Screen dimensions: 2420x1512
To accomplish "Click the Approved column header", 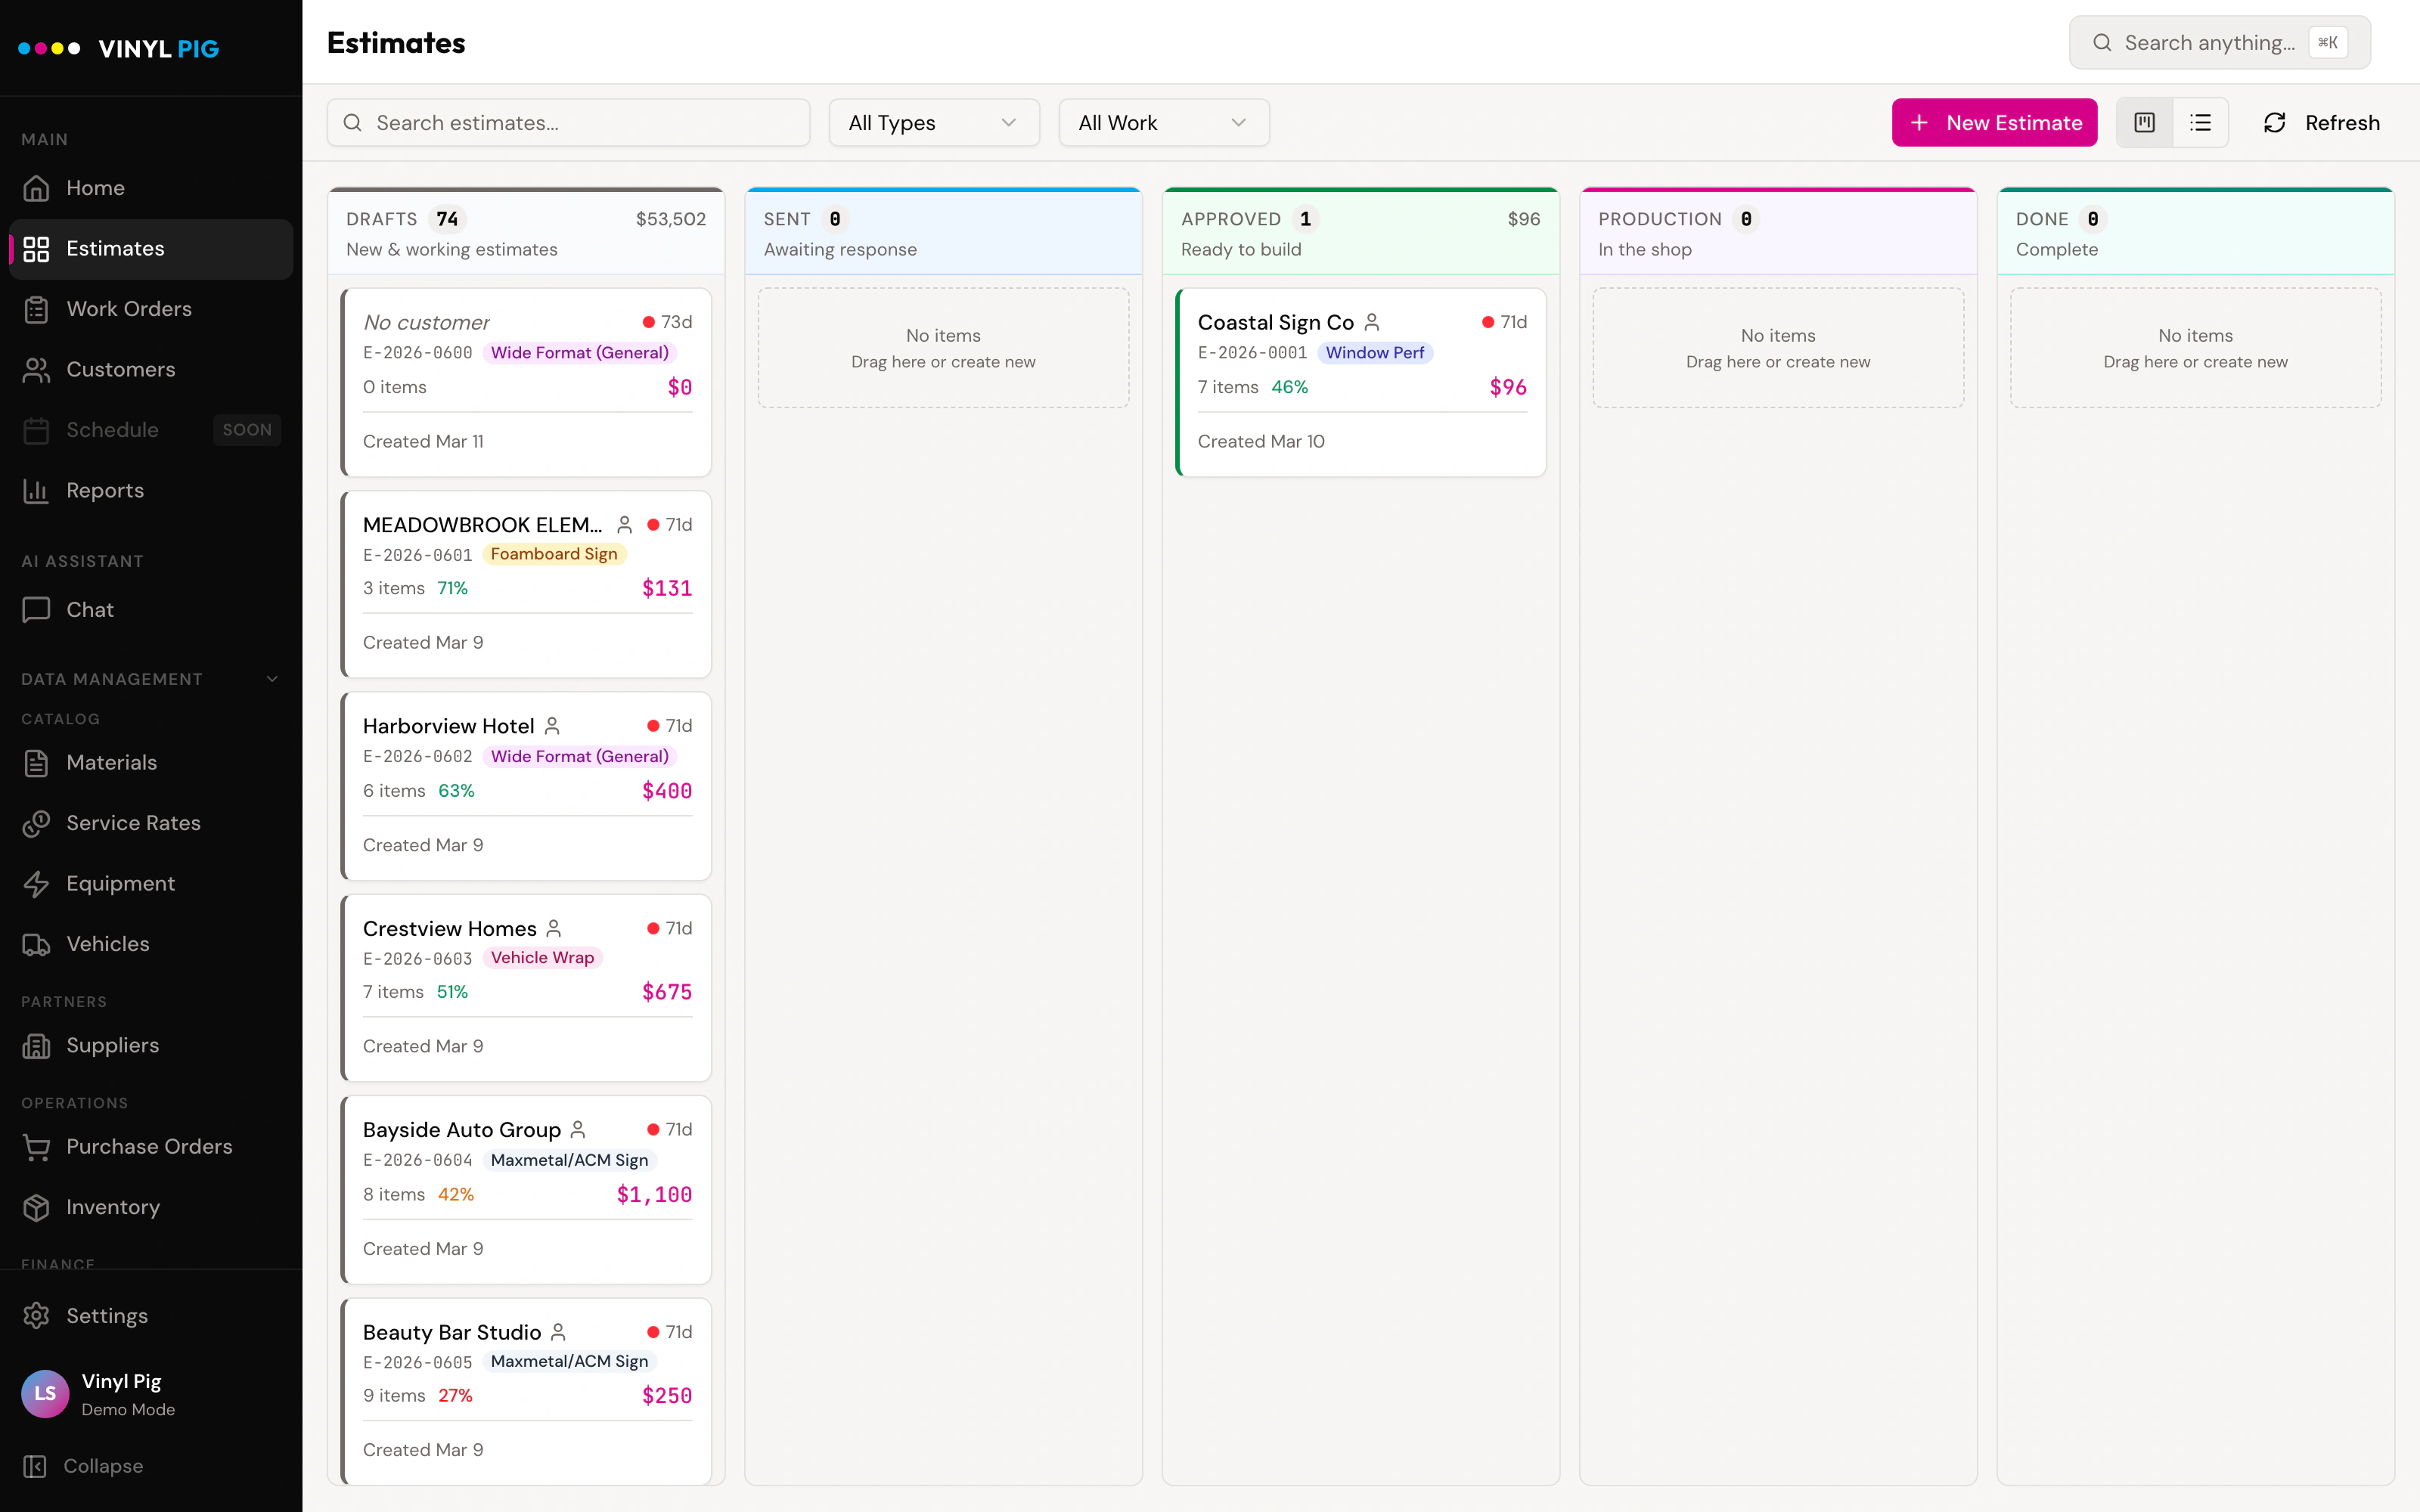I will [x=1360, y=232].
